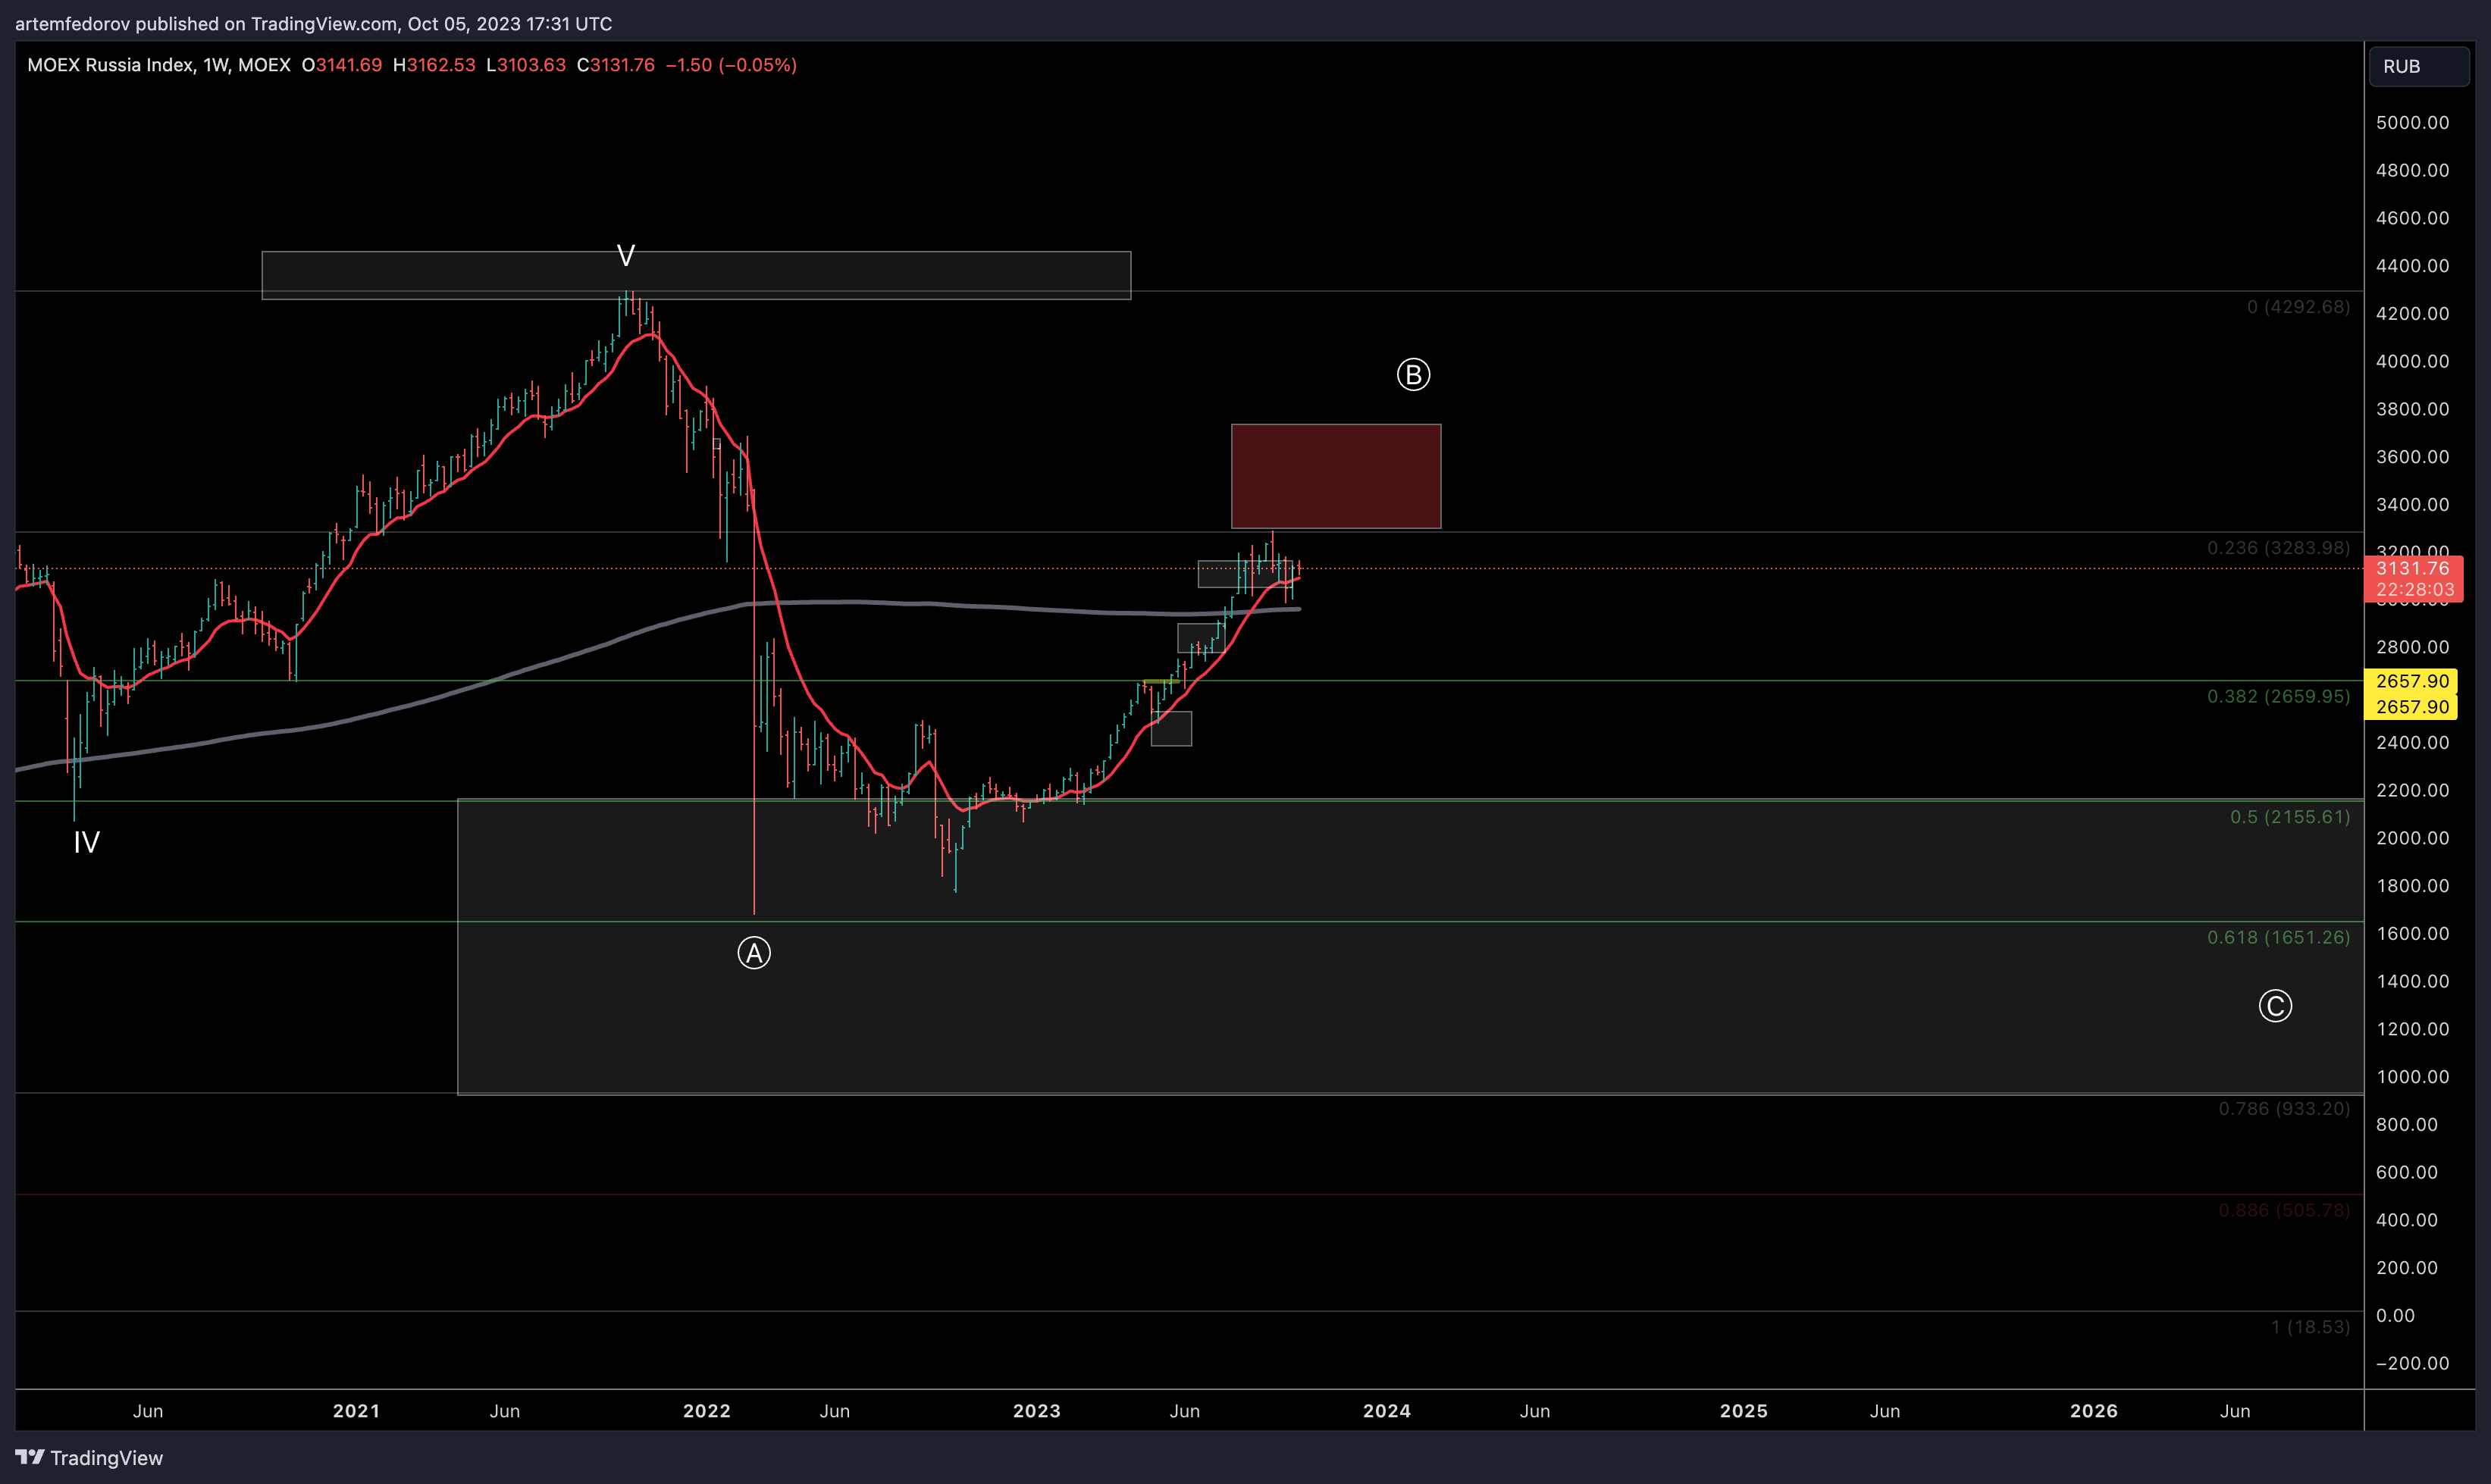Click the TradingView logo

(89, 1457)
